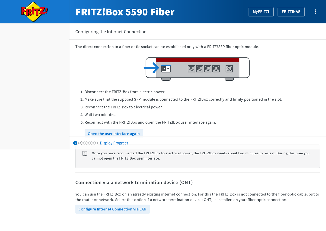Select progress step 5 indicator
This screenshot has height=231, width=326.
[x=96, y=143]
